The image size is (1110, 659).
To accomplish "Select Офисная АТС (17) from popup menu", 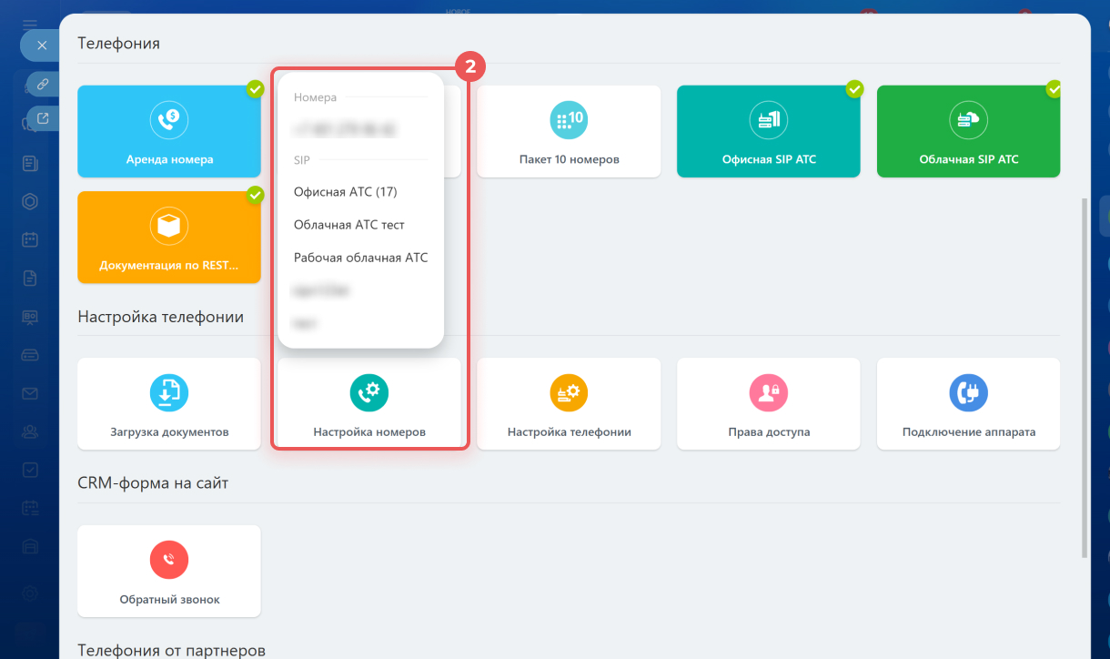I will point(345,192).
